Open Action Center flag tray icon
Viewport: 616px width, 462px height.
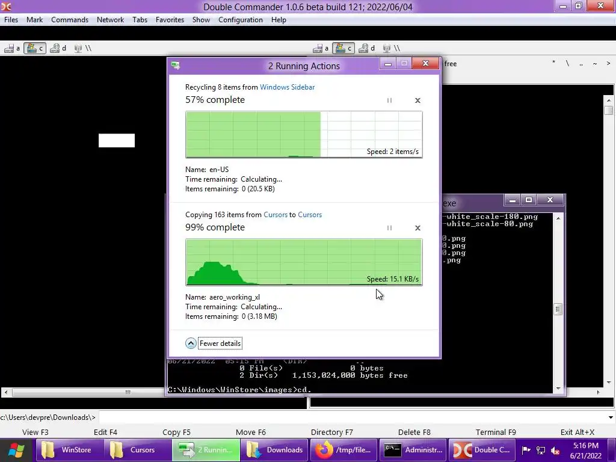click(526, 450)
